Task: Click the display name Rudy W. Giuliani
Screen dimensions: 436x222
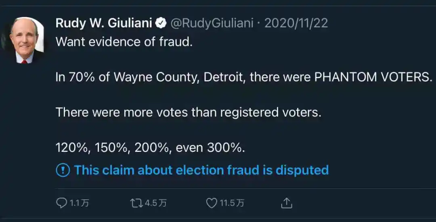Action: 103,23
